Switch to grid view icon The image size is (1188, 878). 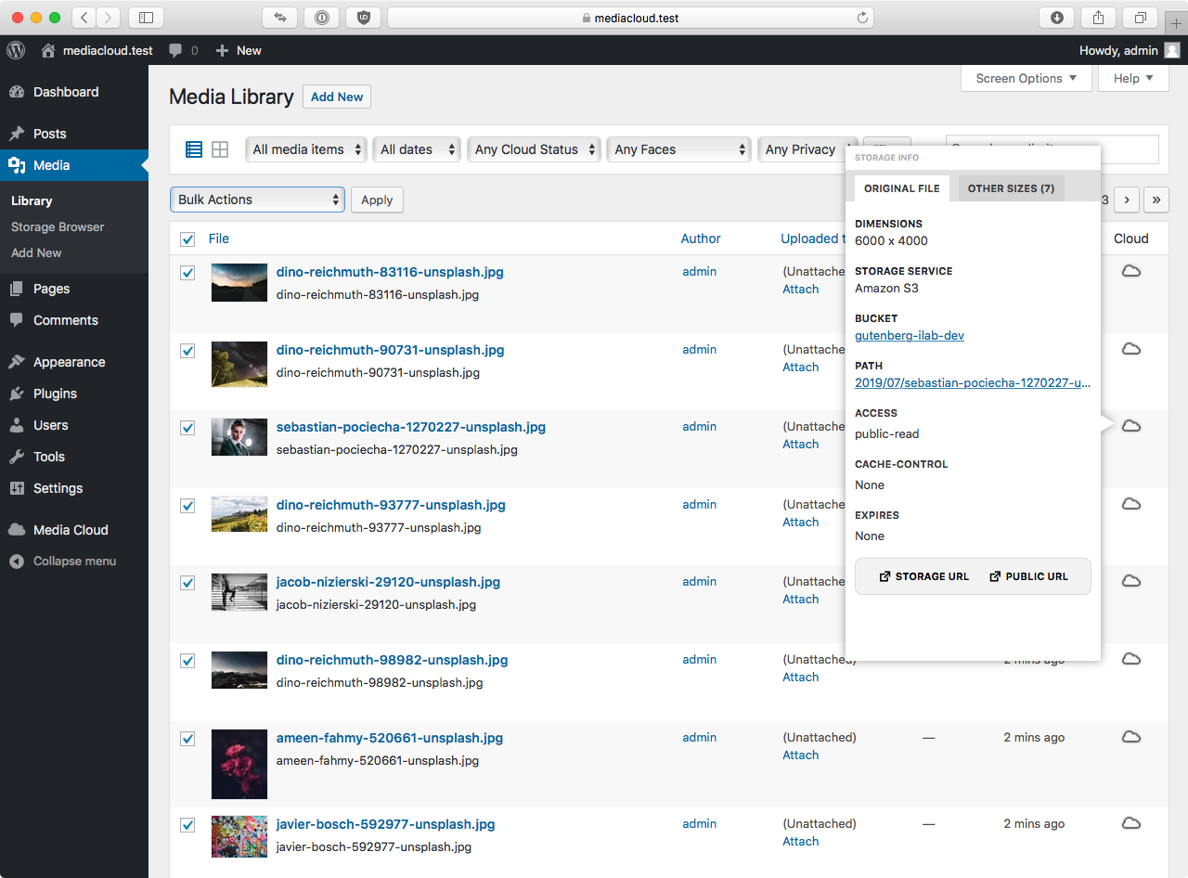[220, 149]
